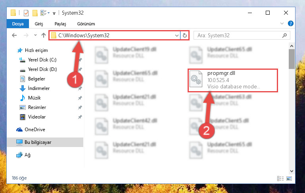Switch to details view icon in status bar
Screen dimensions: 305x193
tap(280, 178)
